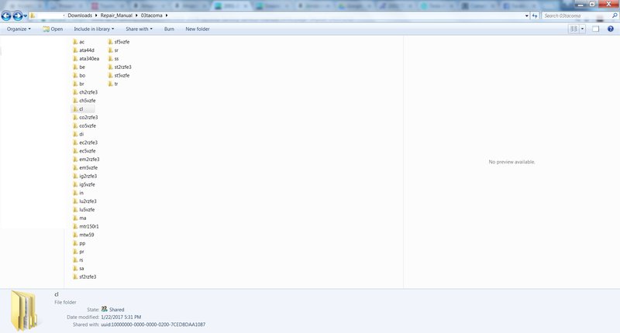Open the Organize menu
Viewport: 620px width, 333px height.
click(19, 29)
